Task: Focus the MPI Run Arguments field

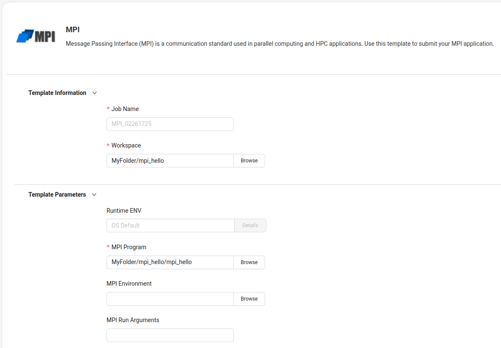Action: [170, 335]
